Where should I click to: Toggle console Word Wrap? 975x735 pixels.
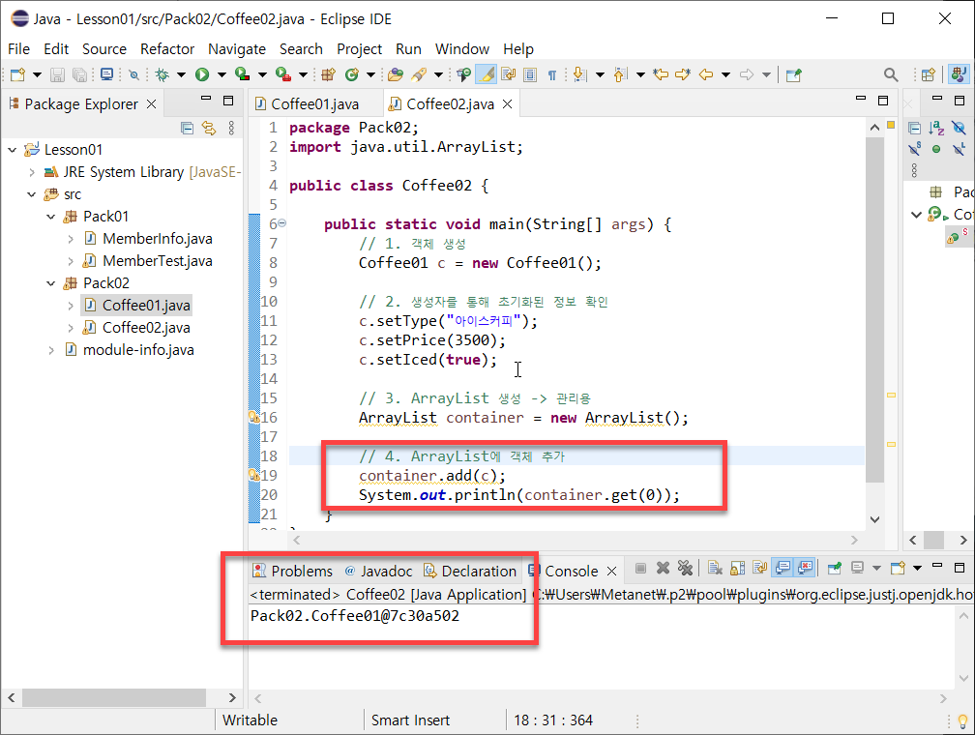(x=760, y=568)
